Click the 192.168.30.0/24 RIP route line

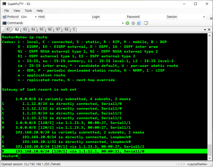(x=73, y=146)
